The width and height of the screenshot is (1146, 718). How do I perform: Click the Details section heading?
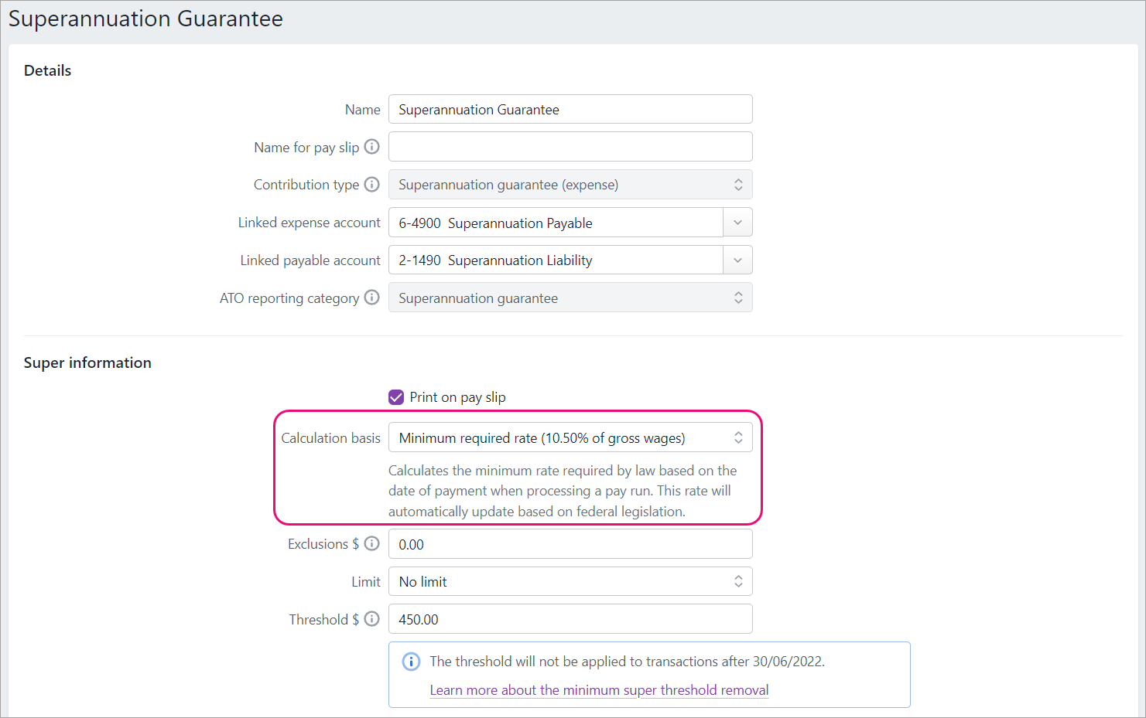coord(48,70)
